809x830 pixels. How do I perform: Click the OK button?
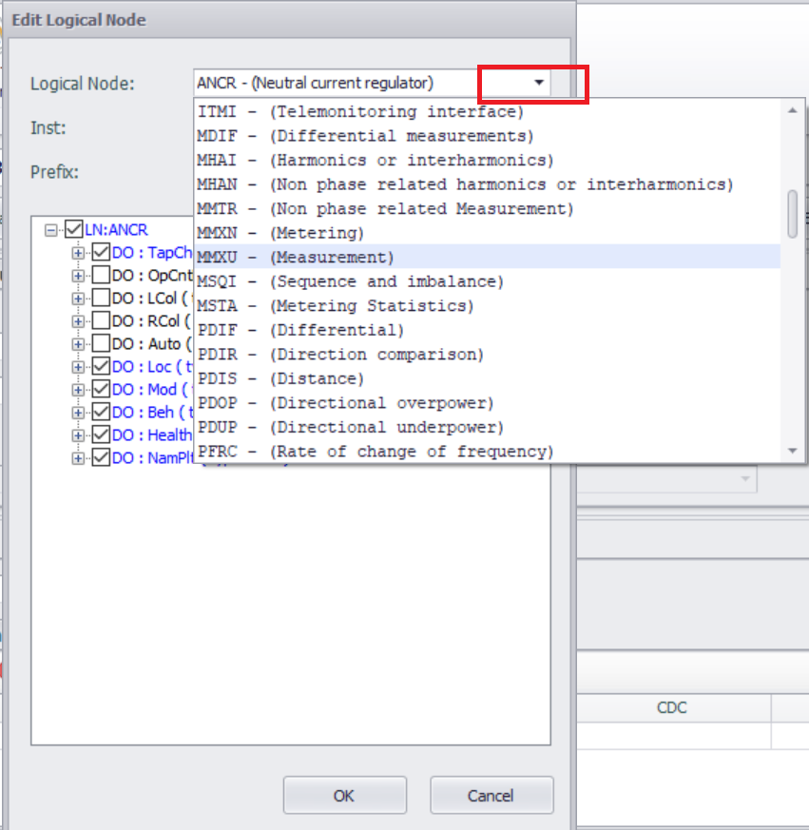pos(344,795)
